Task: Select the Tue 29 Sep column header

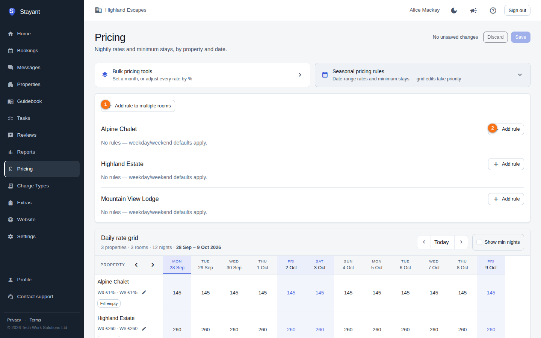Action: coord(206,265)
